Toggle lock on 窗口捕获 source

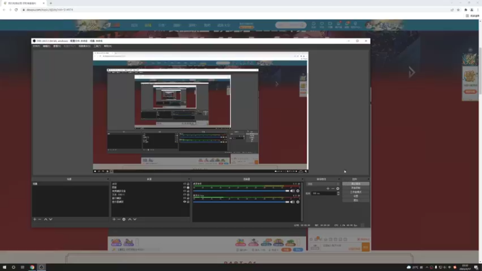coord(188,198)
